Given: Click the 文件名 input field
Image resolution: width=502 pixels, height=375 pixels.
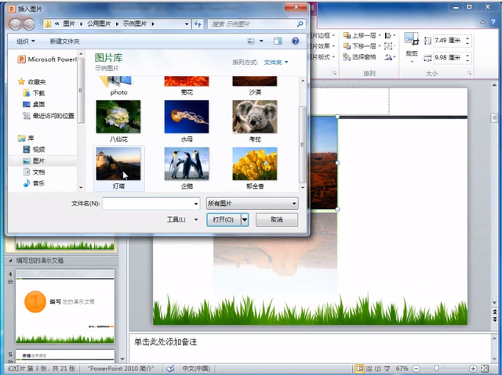Looking at the screenshot, I should pos(149,204).
